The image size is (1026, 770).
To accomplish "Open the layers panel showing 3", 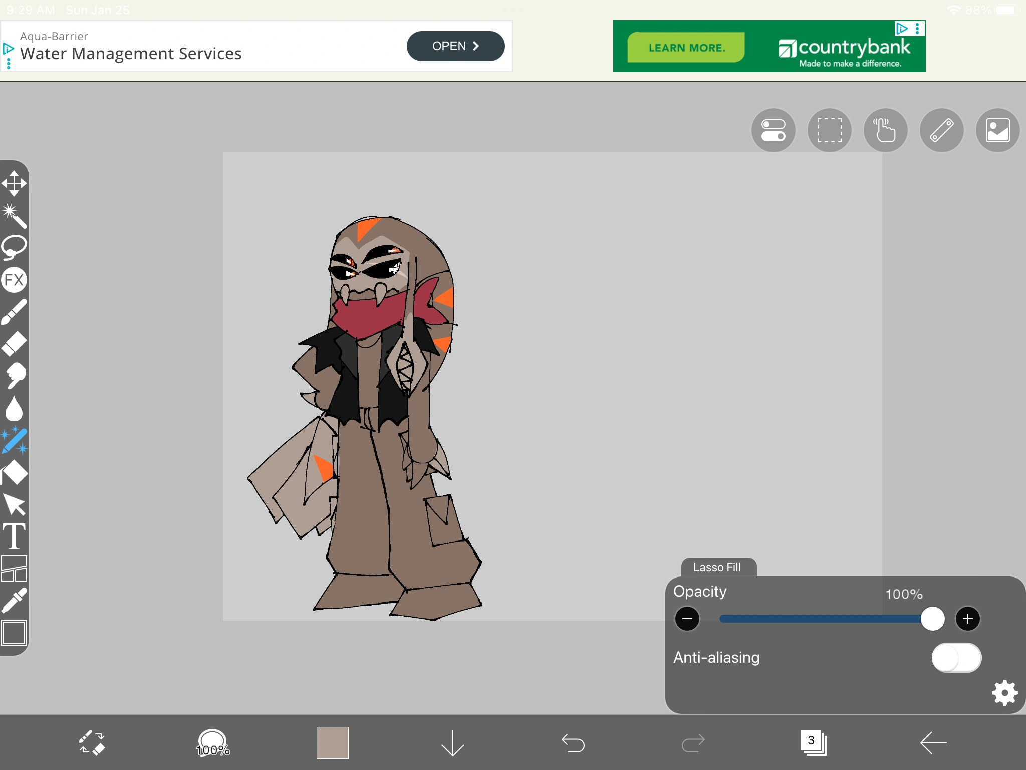I will pos(813,743).
